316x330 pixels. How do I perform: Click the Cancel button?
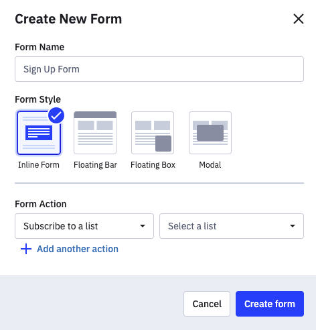(207, 304)
